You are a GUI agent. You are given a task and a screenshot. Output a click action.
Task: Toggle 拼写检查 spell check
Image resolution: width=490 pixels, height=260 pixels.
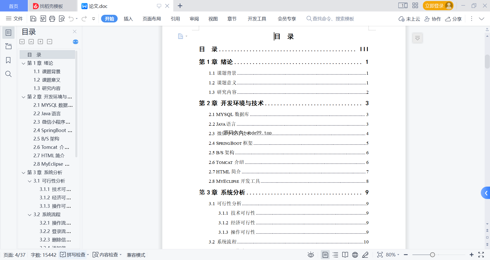(x=73, y=255)
